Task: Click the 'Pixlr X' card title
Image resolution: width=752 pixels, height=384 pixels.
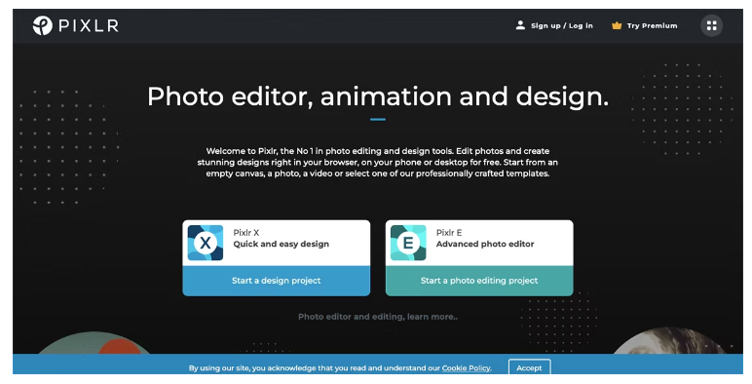Action: [x=246, y=232]
